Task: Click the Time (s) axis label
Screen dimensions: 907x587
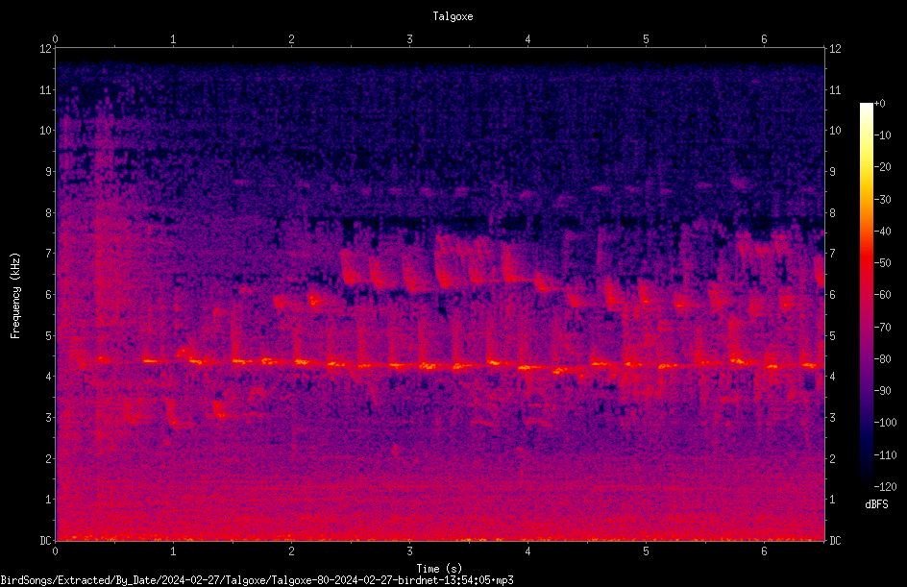Action: tap(439, 569)
